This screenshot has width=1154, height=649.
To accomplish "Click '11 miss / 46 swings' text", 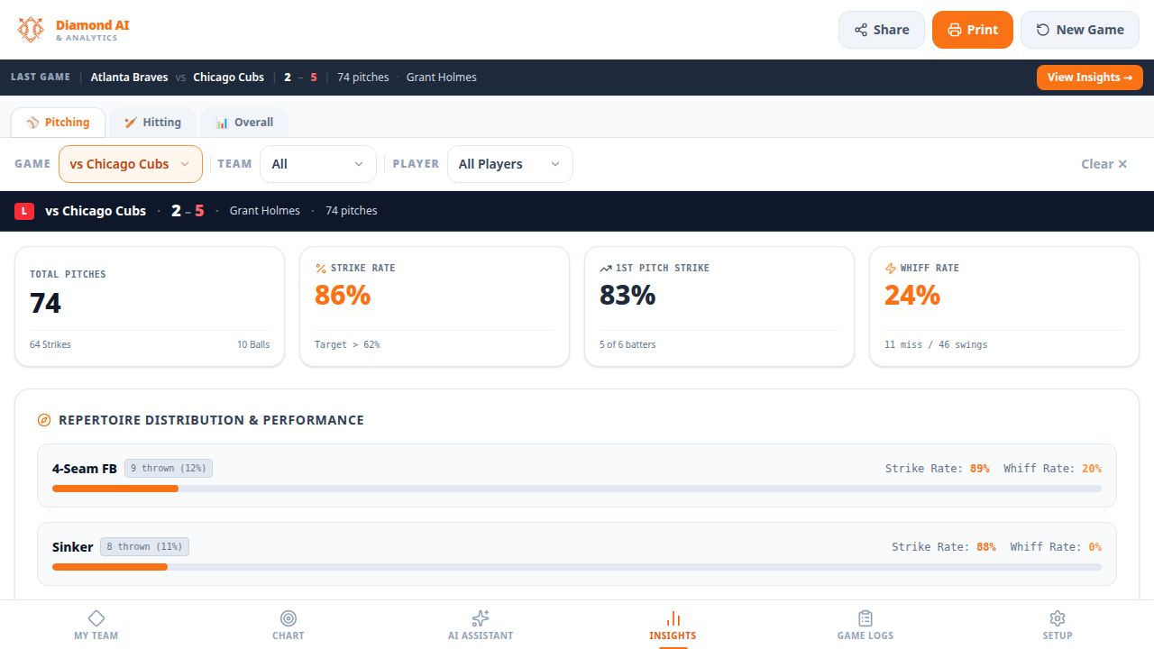I will 936,345.
